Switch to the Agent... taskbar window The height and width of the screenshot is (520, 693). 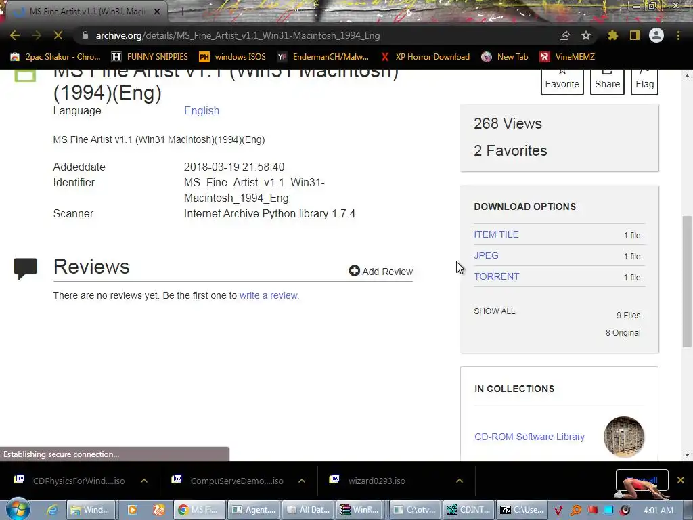[x=254, y=510]
